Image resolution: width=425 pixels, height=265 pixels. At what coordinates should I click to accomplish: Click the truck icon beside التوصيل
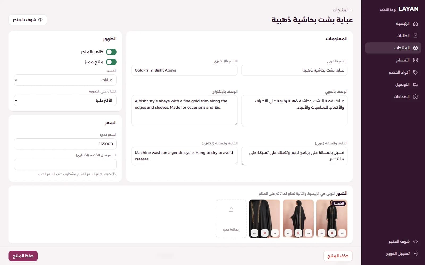coord(415,85)
